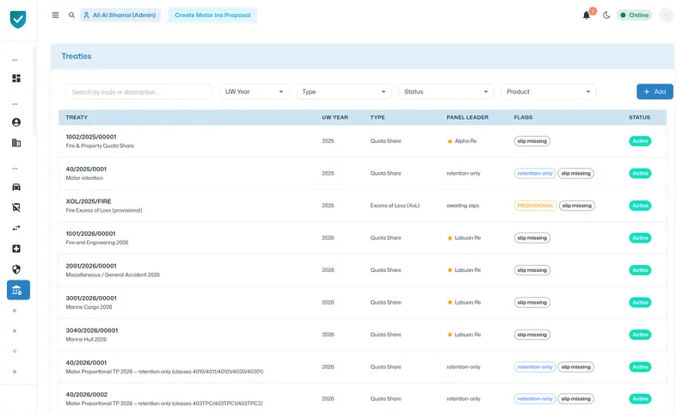
Task: Open the Status filter dropdown
Action: click(x=445, y=92)
